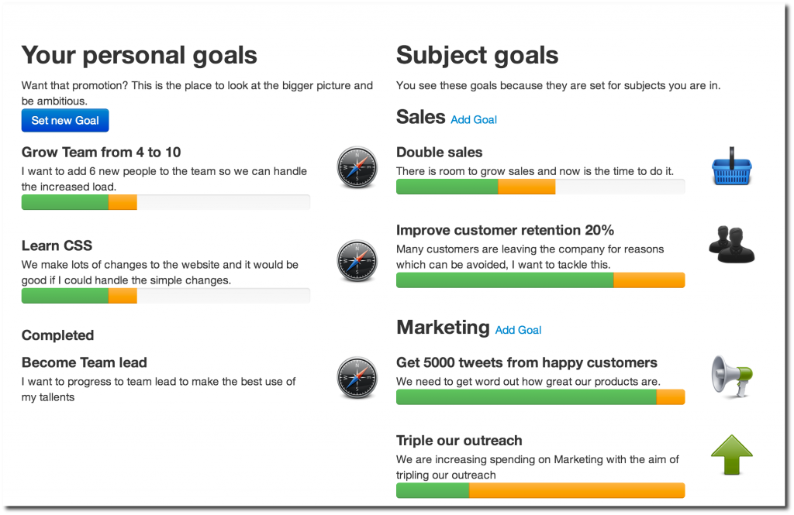Open the Triple our outreach goal
The image size is (794, 515).
tap(459, 441)
